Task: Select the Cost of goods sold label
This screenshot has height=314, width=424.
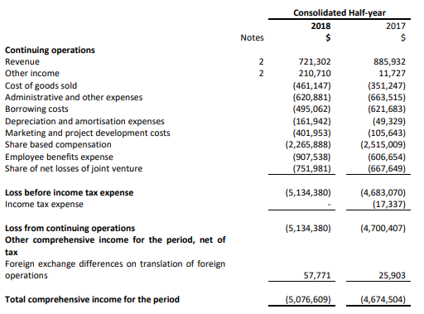Action: point(41,85)
